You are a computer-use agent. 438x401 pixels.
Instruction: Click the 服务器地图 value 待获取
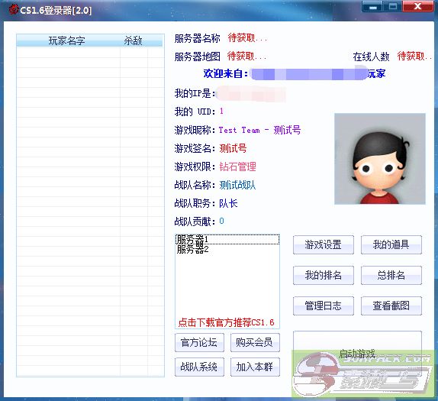246,57
